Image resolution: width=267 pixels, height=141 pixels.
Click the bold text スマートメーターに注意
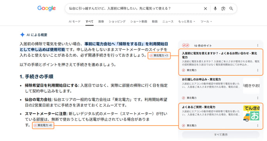(46, 113)
